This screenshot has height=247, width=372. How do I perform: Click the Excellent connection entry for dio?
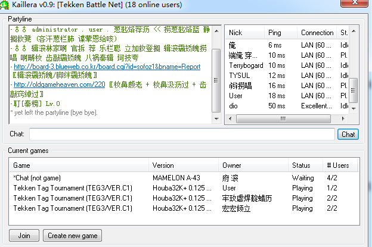point(317,106)
